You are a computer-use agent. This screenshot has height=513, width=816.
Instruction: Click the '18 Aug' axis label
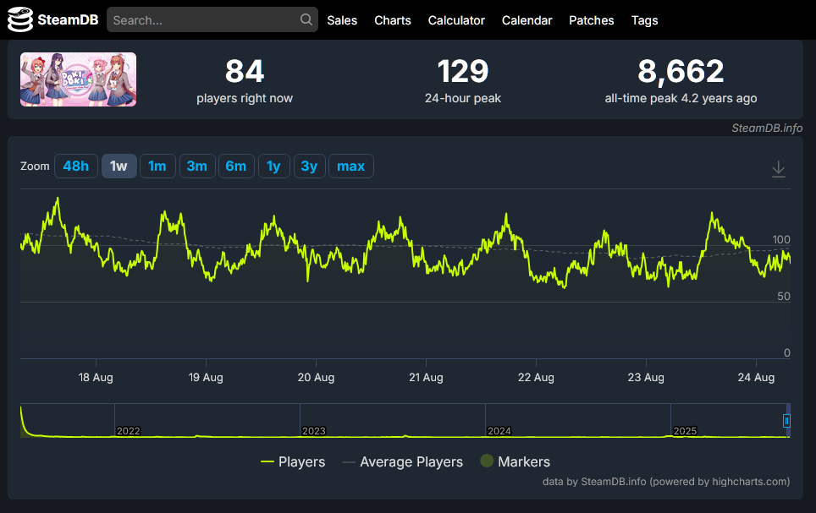tap(96, 377)
